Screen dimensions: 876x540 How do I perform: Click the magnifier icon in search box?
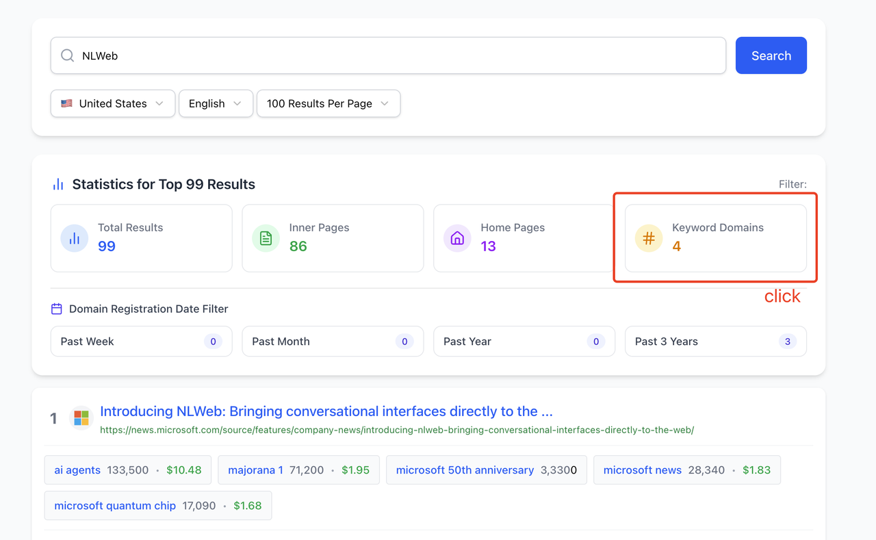tap(67, 55)
